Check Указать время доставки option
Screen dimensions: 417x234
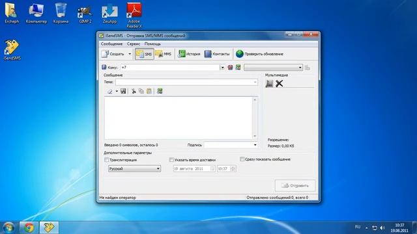pyautogui.click(x=171, y=160)
